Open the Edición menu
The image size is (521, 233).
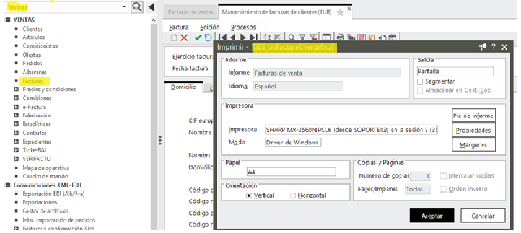(209, 27)
